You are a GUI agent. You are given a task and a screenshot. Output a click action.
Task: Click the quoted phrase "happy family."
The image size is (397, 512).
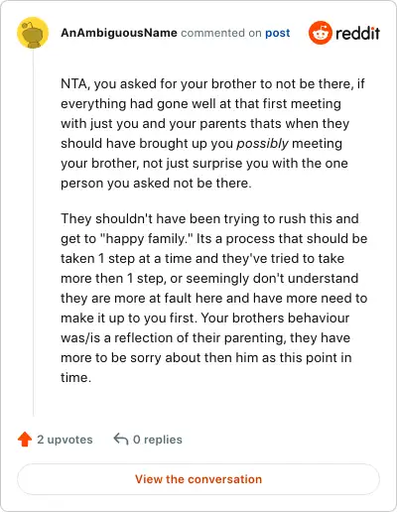tap(149, 239)
